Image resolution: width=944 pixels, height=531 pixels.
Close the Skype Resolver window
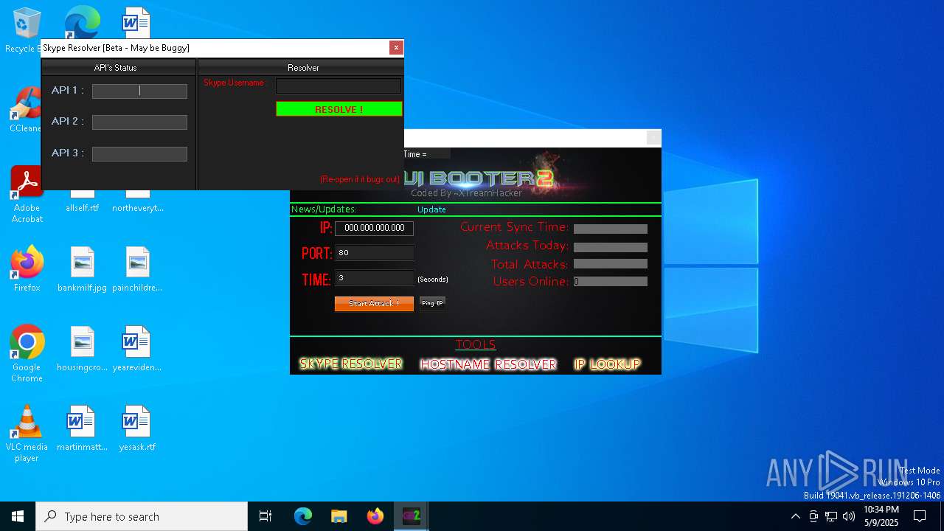click(396, 47)
